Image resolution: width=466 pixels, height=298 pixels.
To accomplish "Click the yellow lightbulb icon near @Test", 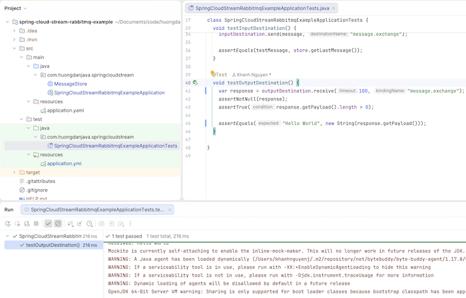I will click(212, 73).
